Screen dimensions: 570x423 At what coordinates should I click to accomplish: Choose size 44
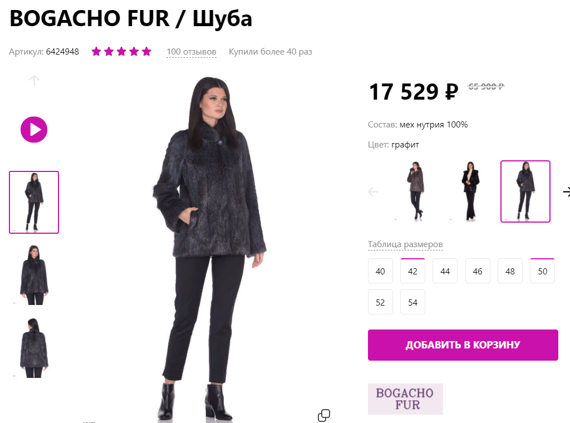click(445, 271)
